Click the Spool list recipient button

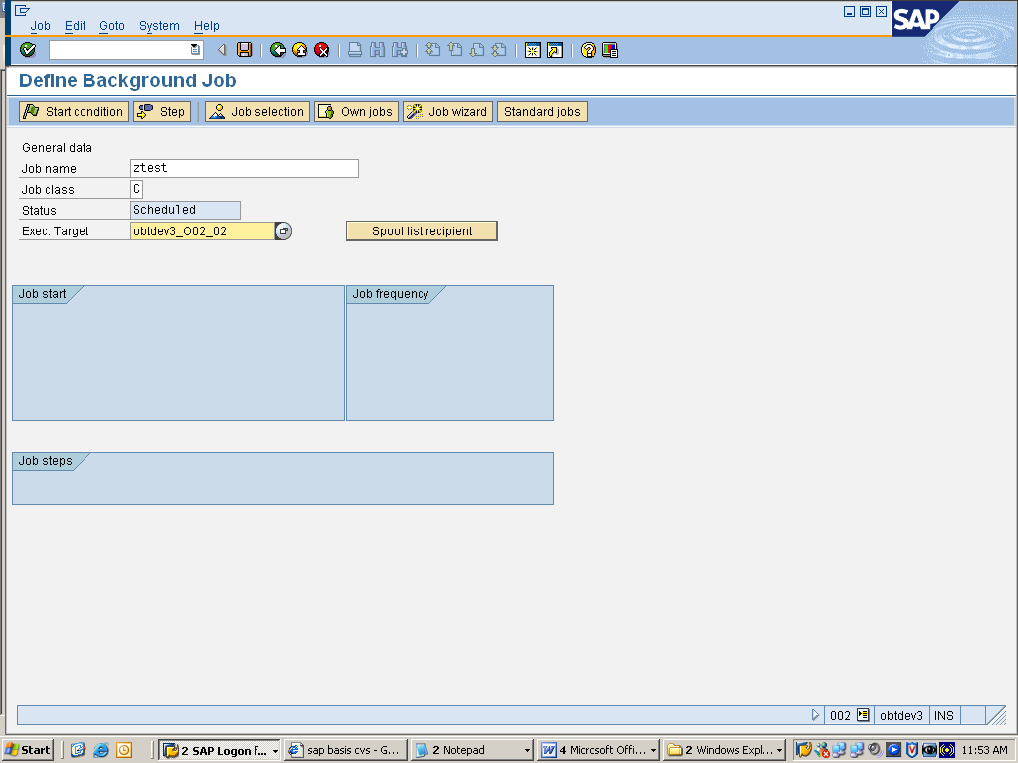(421, 229)
